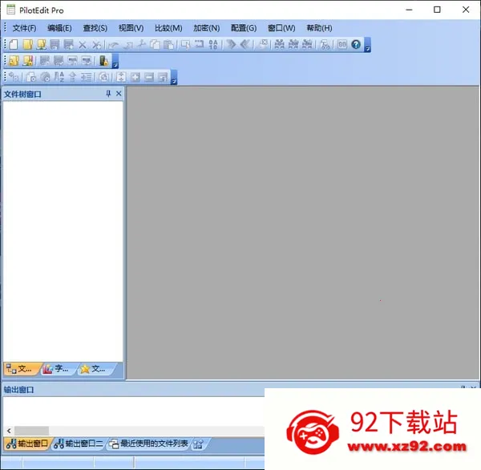The width and height of the screenshot is (481, 470).
Task: Expand main toolbar options arrow
Action: pyautogui.click(x=367, y=45)
